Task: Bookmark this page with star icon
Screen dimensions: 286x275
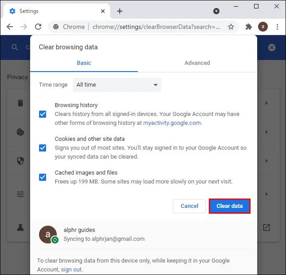Action: 231,27
